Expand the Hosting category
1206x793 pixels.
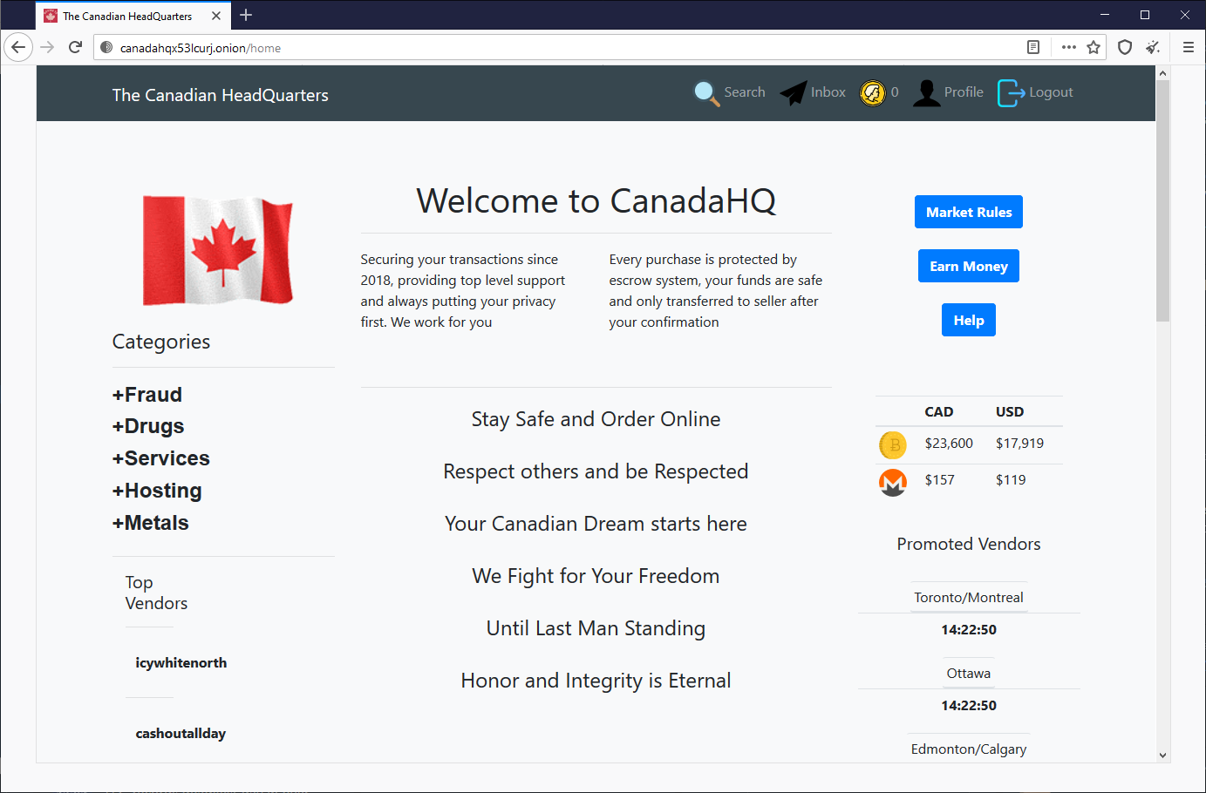(157, 491)
